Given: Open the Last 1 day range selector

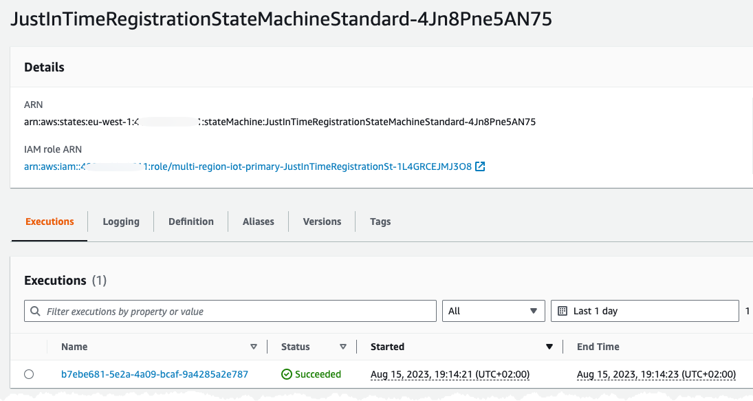Looking at the screenshot, I should [644, 311].
